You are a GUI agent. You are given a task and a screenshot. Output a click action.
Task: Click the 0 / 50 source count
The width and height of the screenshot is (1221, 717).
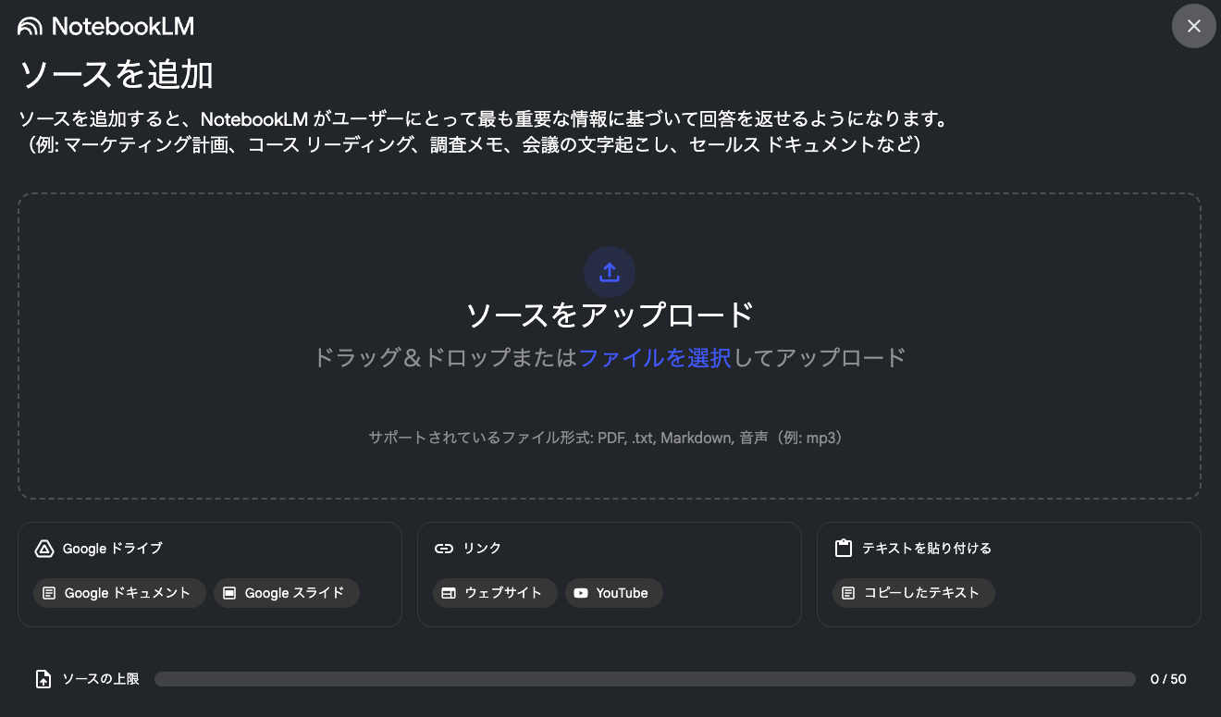(1168, 679)
